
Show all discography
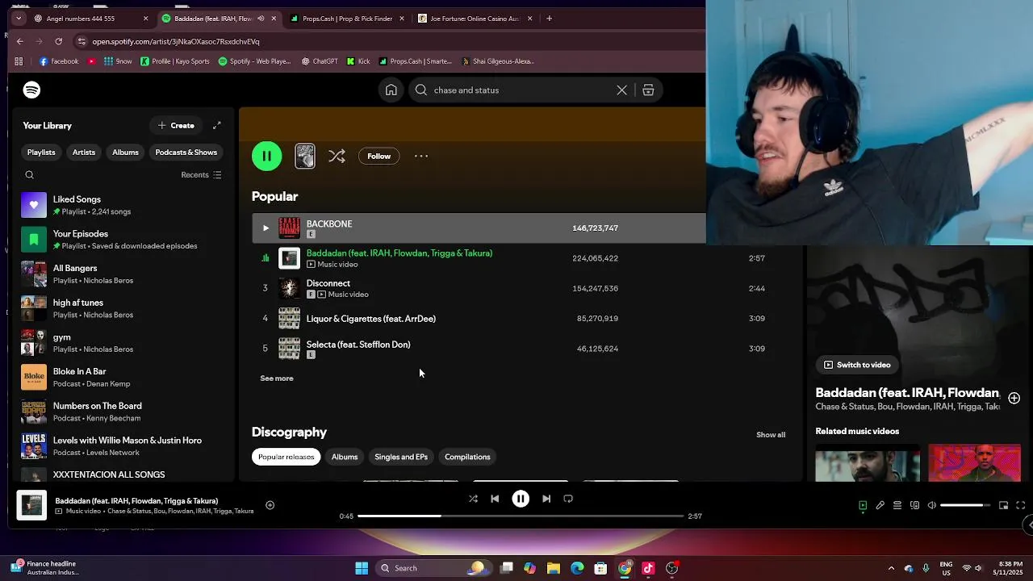pos(771,435)
